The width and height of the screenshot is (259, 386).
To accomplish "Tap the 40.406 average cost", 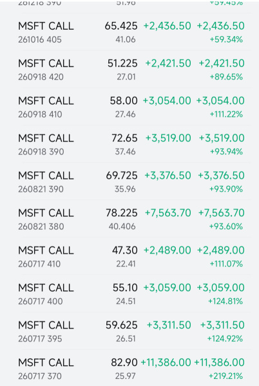I will coord(122,226).
